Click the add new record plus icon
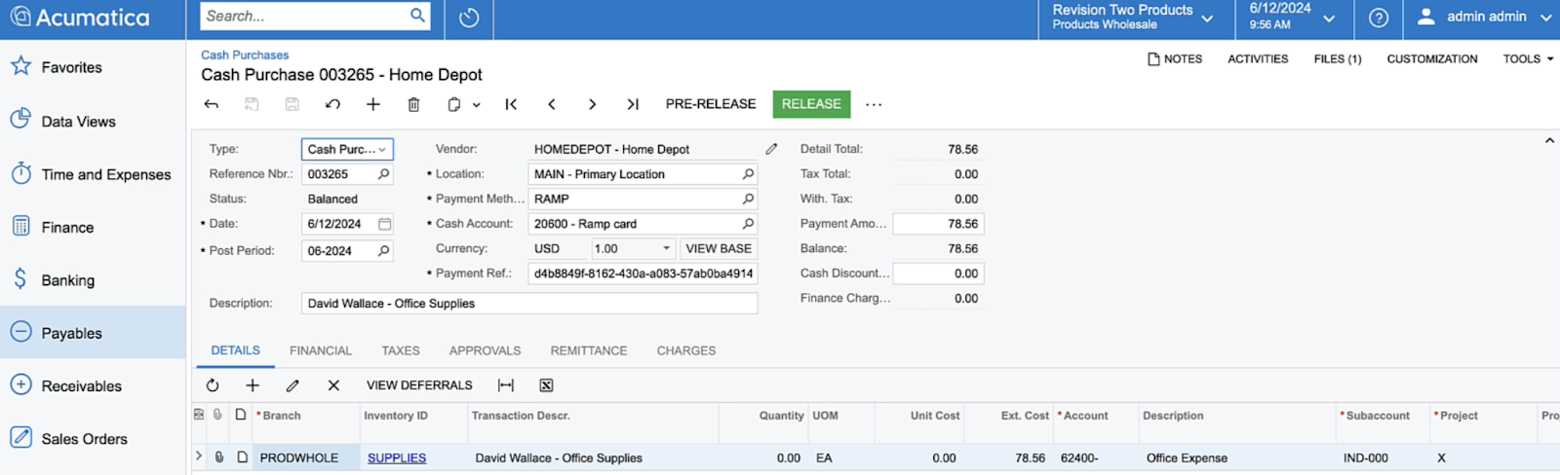This screenshot has width=1560, height=475. coord(372,104)
